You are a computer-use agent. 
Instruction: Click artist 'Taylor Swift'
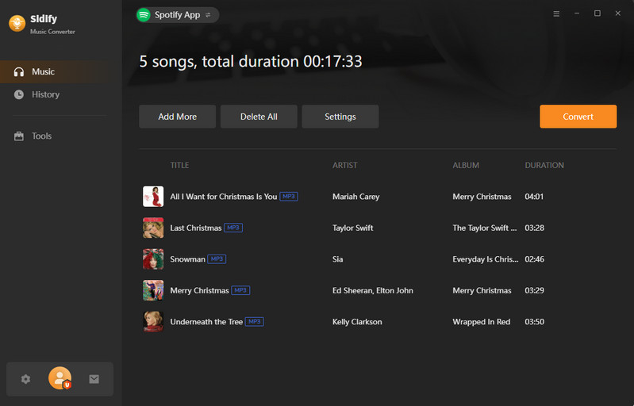click(352, 228)
